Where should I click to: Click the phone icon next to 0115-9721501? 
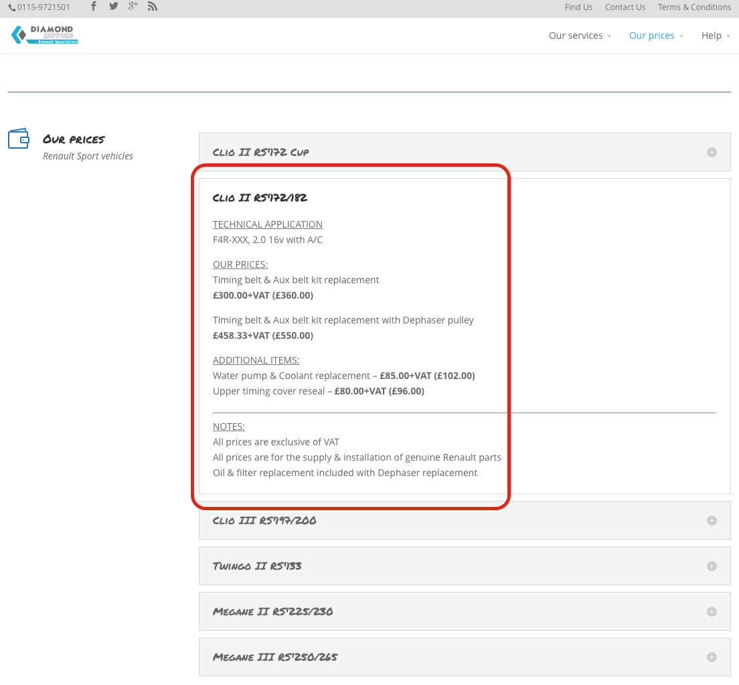coord(12,7)
